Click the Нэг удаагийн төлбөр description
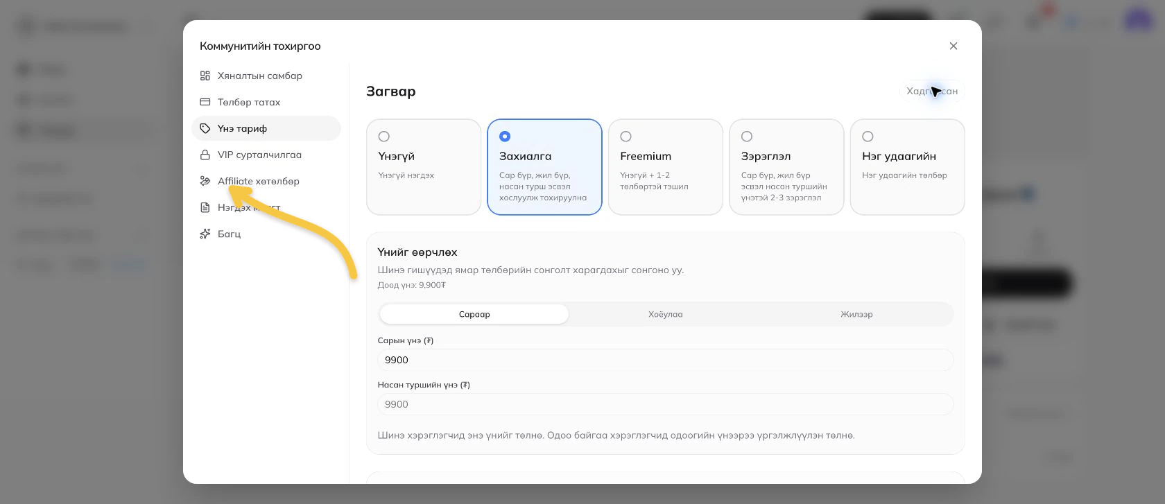The width and height of the screenshot is (1165, 504). (x=904, y=175)
